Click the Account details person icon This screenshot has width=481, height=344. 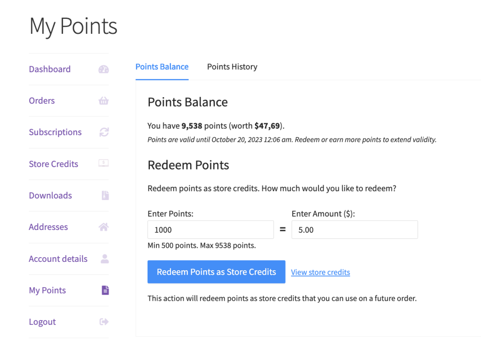pos(105,259)
